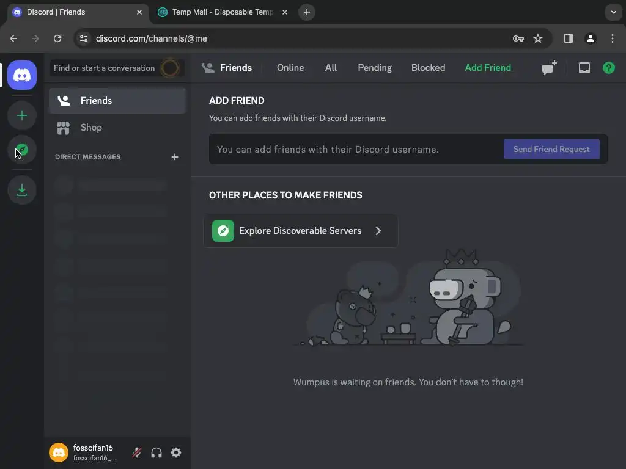The height and width of the screenshot is (469, 626).
Task: Click site information icon in address bar
Action: [x=84, y=38]
